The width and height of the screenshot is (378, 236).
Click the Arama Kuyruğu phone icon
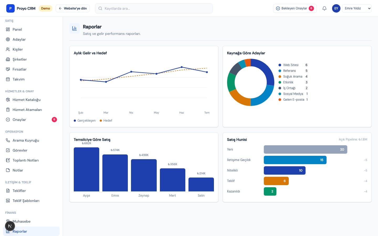pyautogui.click(x=8, y=140)
